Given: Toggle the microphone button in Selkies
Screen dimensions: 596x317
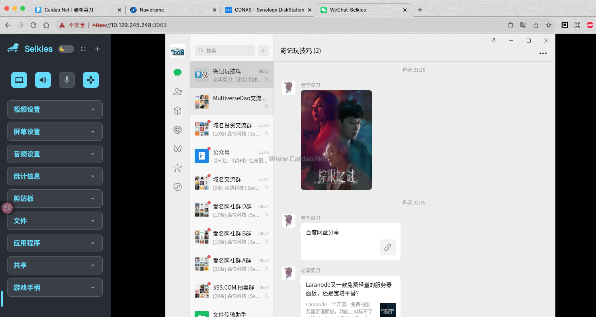Looking at the screenshot, I should (67, 80).
